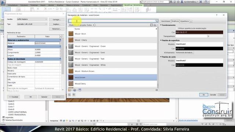Click the visual style icon in view bar

pyautogui.click(x=64, y=121)
